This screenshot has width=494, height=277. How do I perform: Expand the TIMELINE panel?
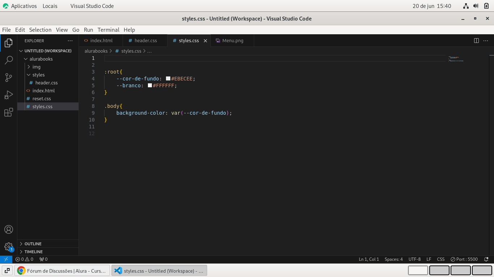[48, 252]
